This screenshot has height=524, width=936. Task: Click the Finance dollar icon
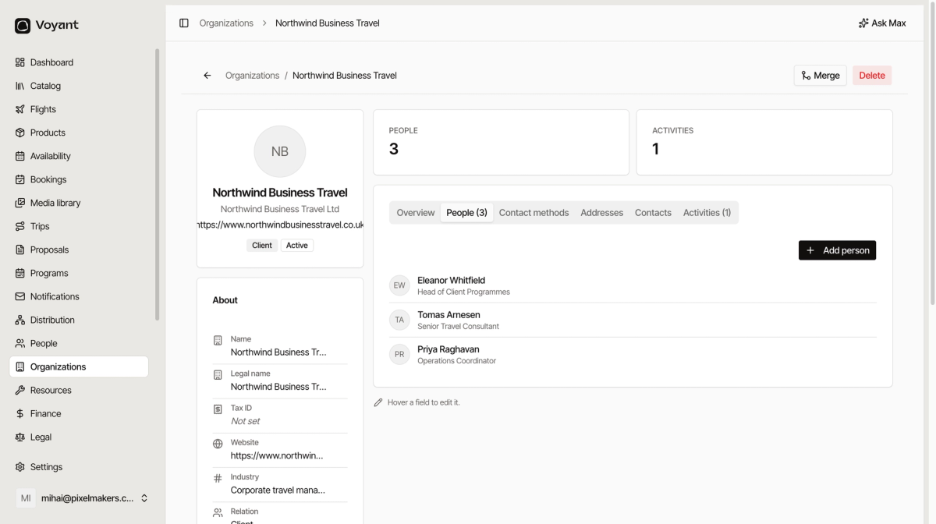[x=20, y=413]
